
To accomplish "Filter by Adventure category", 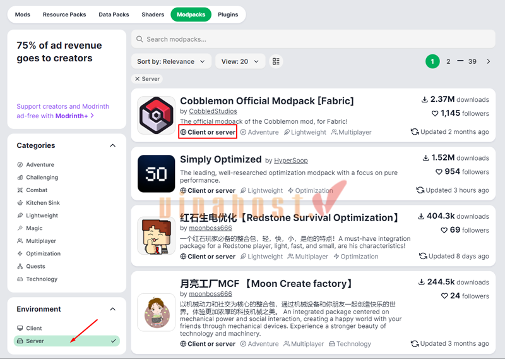I will [35, 164].
